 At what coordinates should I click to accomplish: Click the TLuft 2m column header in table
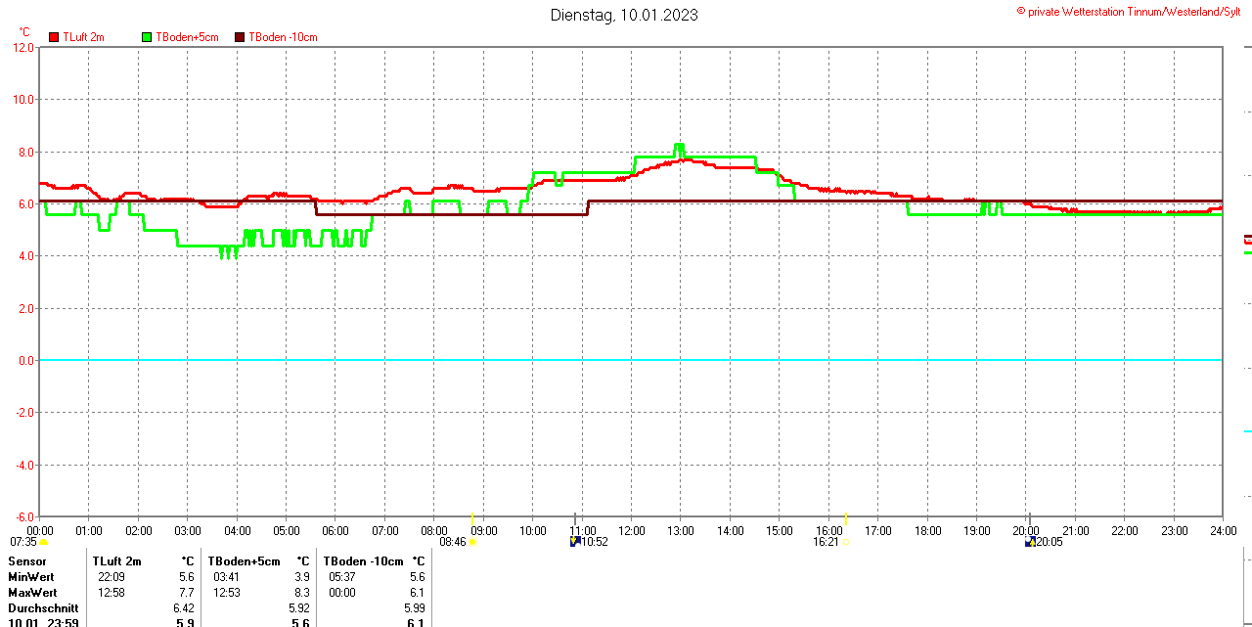coord(117,561)
